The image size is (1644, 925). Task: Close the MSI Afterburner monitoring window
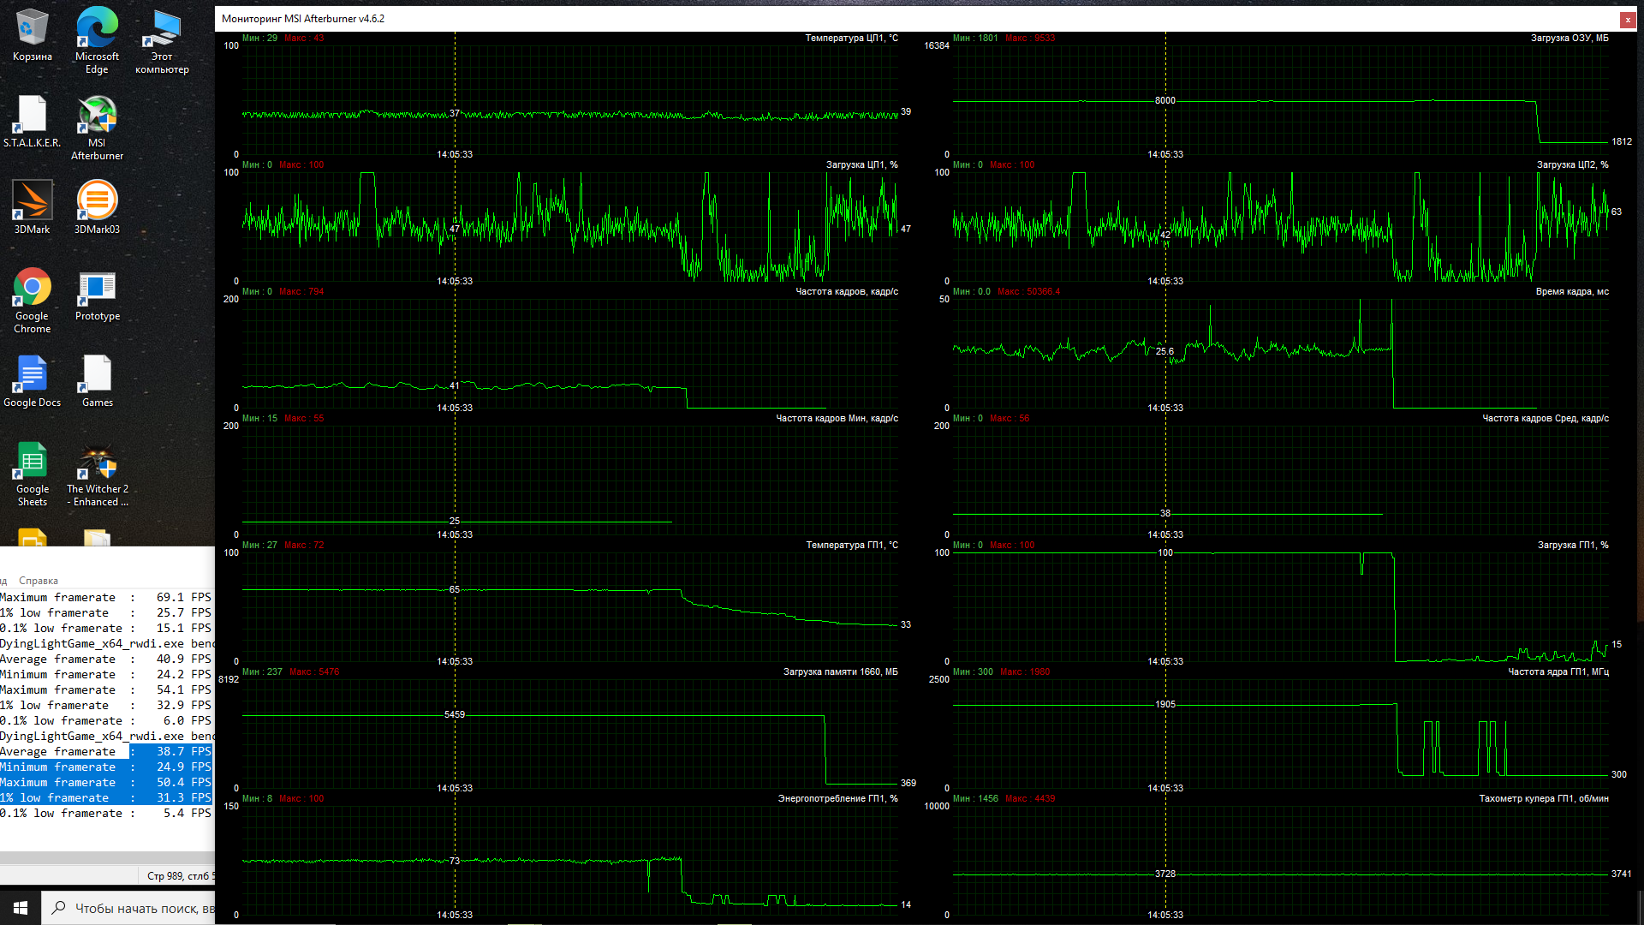tap(1627, 19)
